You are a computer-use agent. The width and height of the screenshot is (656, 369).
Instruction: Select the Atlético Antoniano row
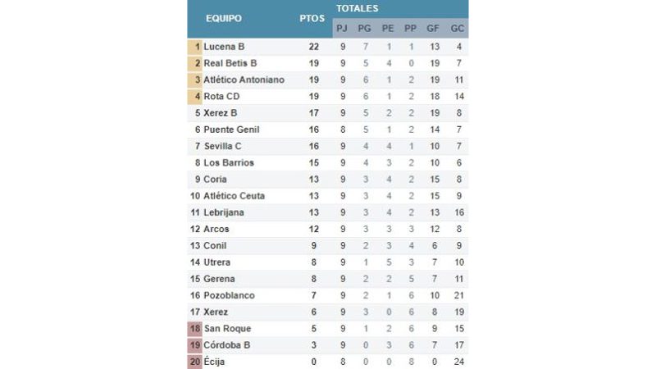[327, 80]
